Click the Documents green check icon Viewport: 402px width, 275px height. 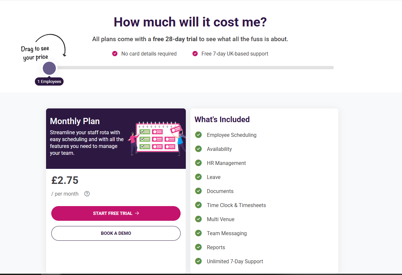coord(198,191)
